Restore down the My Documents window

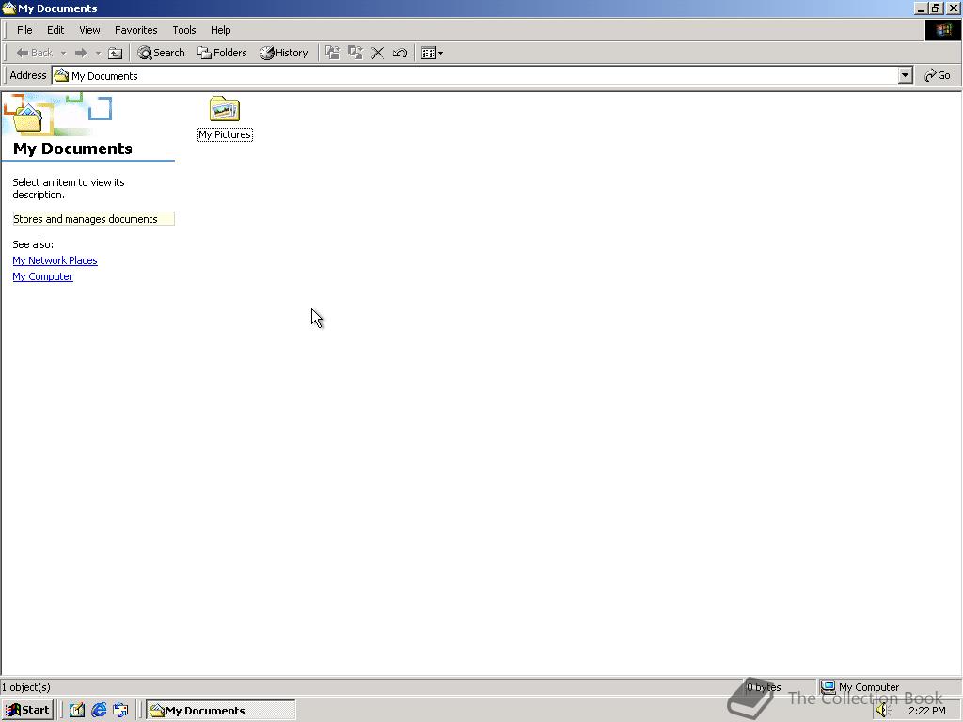tap(936, 8)
